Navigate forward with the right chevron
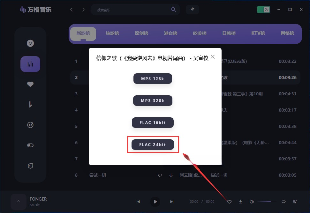The width and height of the screenshot is (310, 213). 83,10
